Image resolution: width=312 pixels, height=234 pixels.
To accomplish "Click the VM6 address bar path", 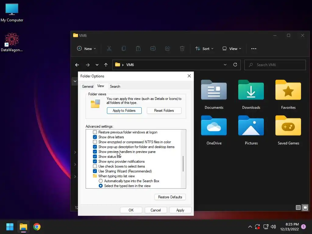I will point(130,65).
